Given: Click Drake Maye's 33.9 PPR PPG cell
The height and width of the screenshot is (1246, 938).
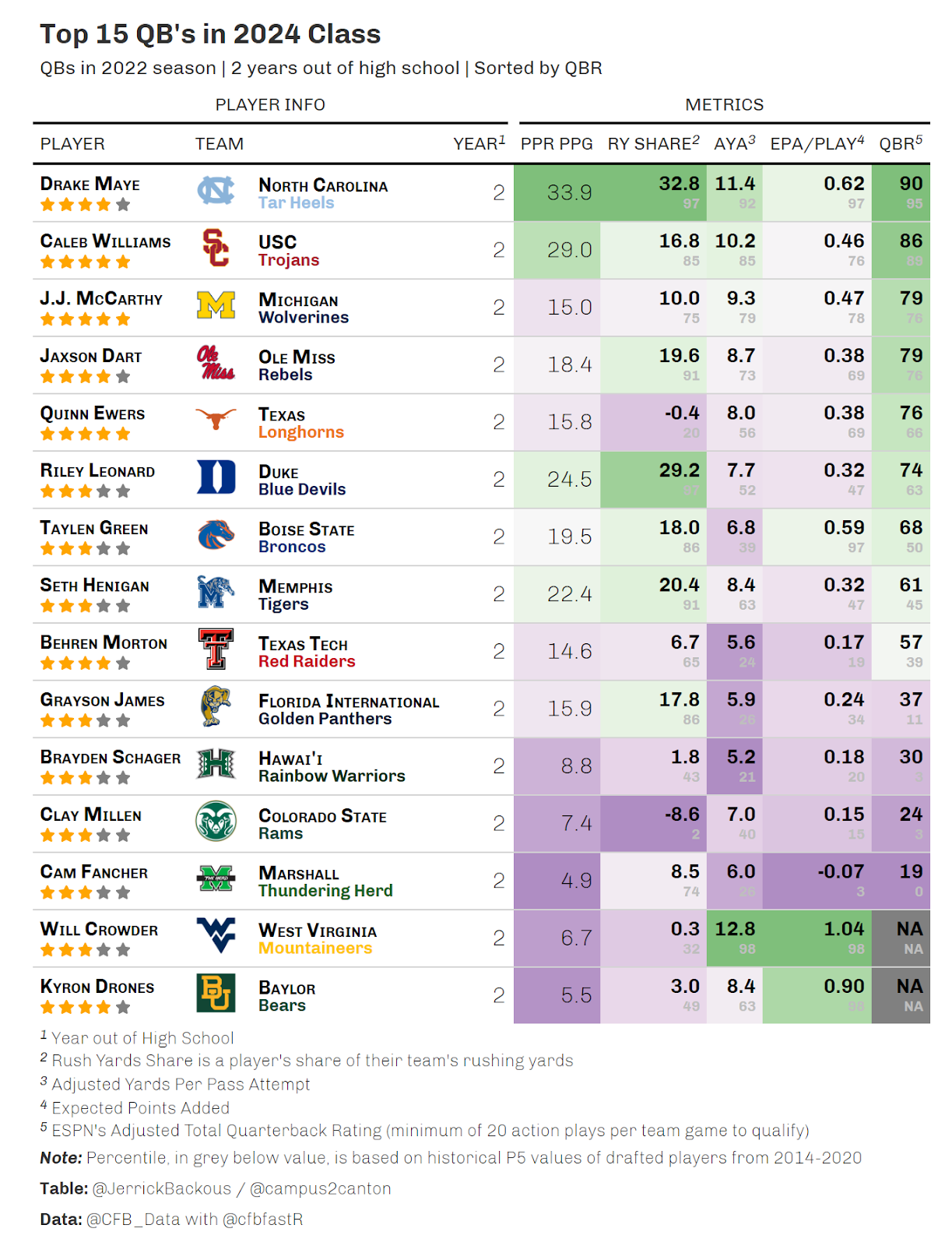Looking at the screenshot, I should click(x=557, y=192).
